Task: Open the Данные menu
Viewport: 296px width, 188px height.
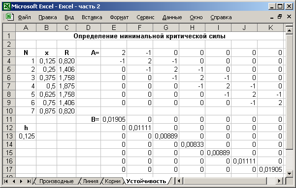Action: click(172, 17)
